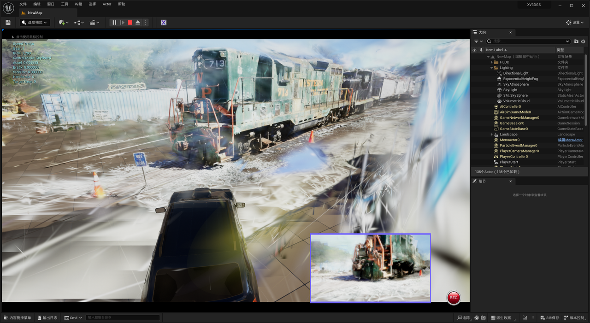Open the 选择 menu

(x=92, y=4)
